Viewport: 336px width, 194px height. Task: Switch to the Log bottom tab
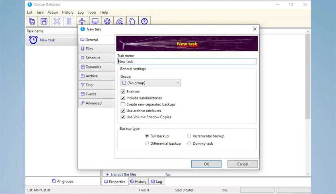click(156, 182)
